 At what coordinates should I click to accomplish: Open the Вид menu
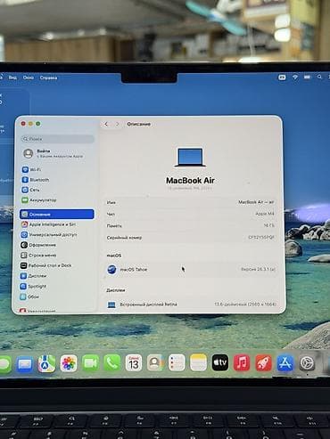tap(12, 77)
